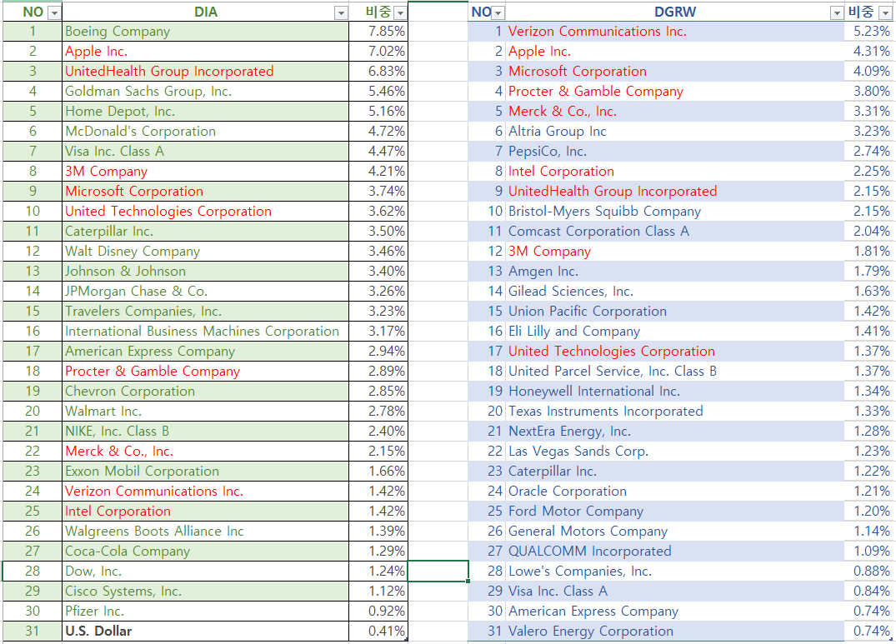
Task: Select the Altria Group Inc cell
Action: 675,132
